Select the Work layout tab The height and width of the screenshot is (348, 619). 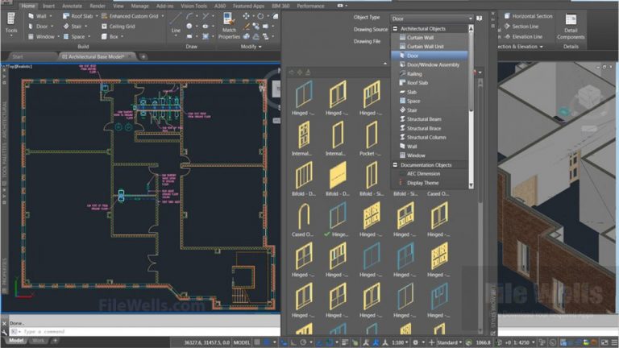(x=38, y=341)
